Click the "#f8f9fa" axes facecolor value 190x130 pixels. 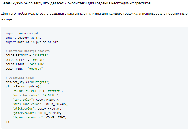pos(50,95)
